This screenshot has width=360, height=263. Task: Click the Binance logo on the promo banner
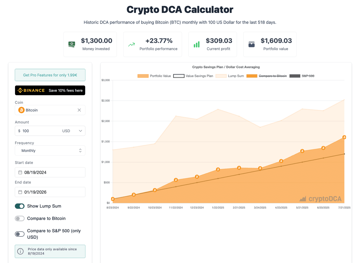[31, 90]
